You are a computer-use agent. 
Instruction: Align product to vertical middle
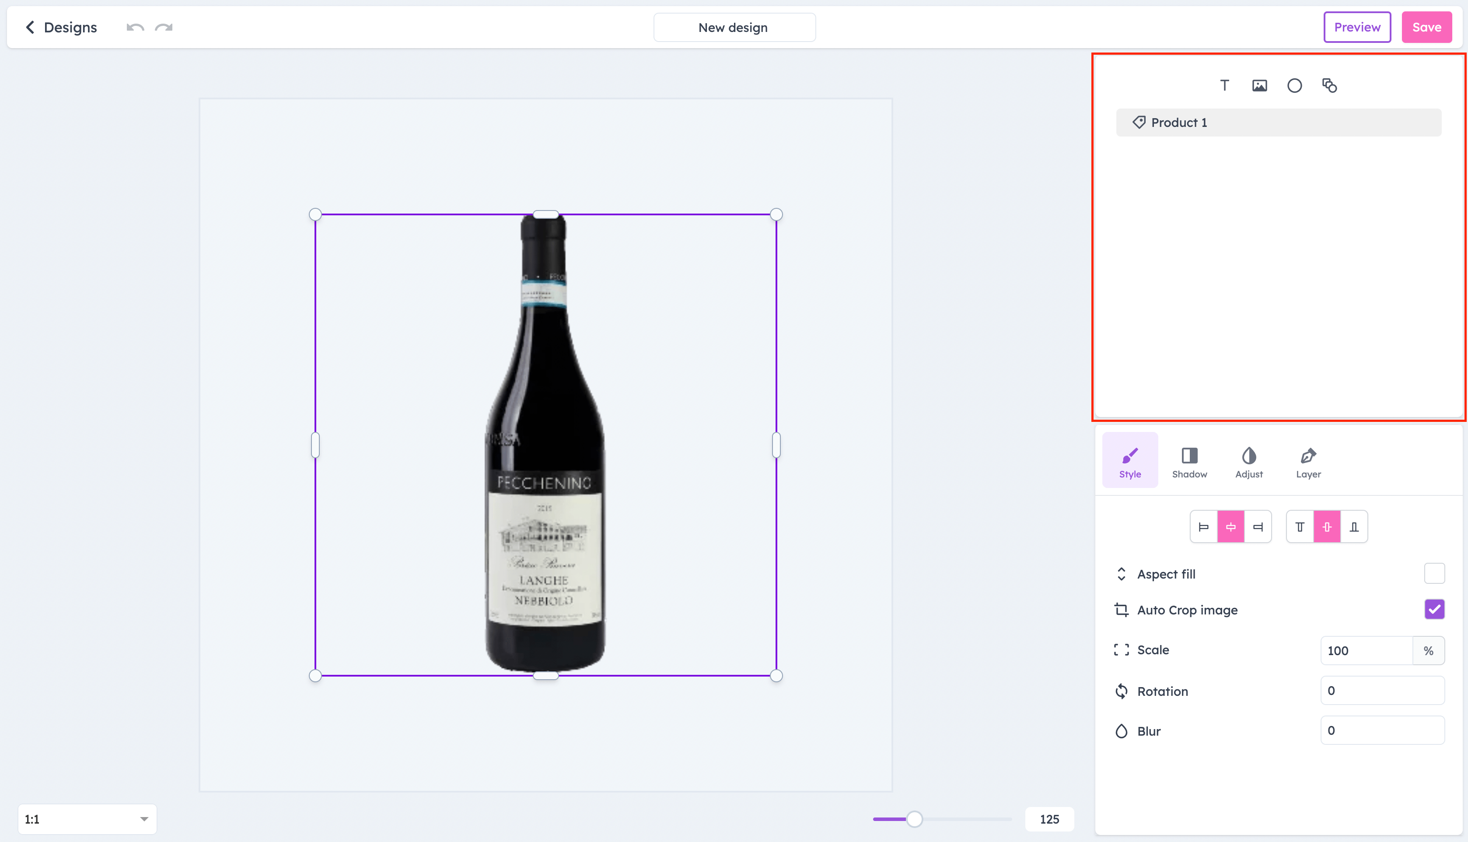[1327, 527]
